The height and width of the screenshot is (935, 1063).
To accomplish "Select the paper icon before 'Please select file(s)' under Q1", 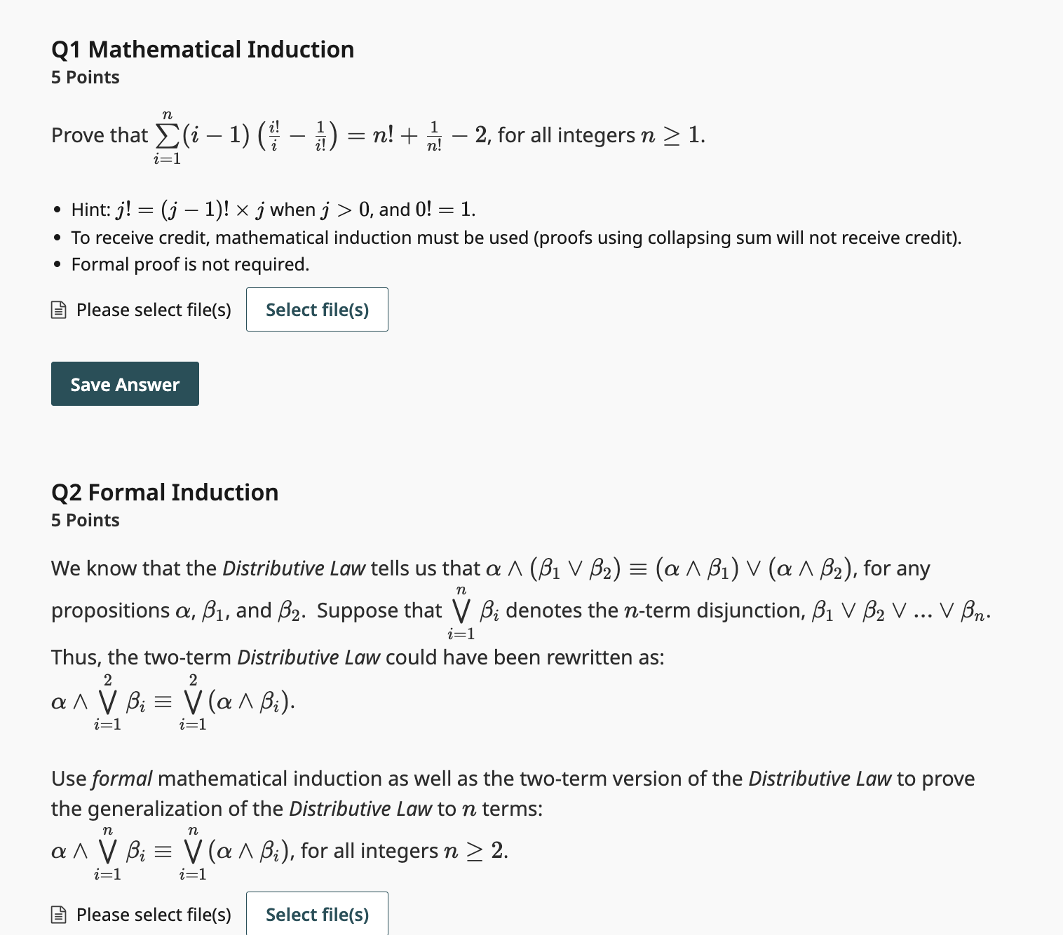I will (x=58, y=309).
